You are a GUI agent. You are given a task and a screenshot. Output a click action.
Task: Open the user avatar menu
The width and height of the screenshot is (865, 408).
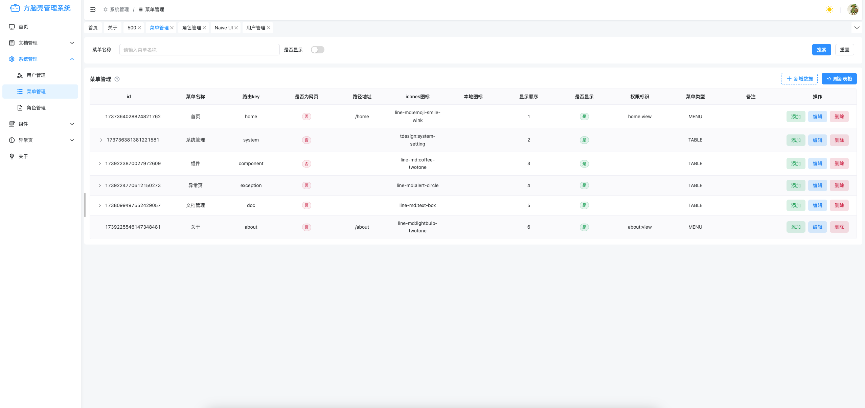[x=852, y=9]
